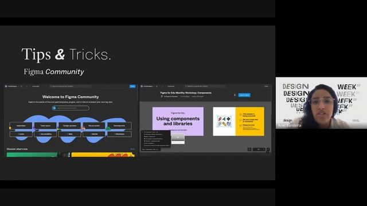Click expand arrows icon at preview bottom-right
Image resolution: width=367 pixels, height=206 pixels.
point(268,150)
